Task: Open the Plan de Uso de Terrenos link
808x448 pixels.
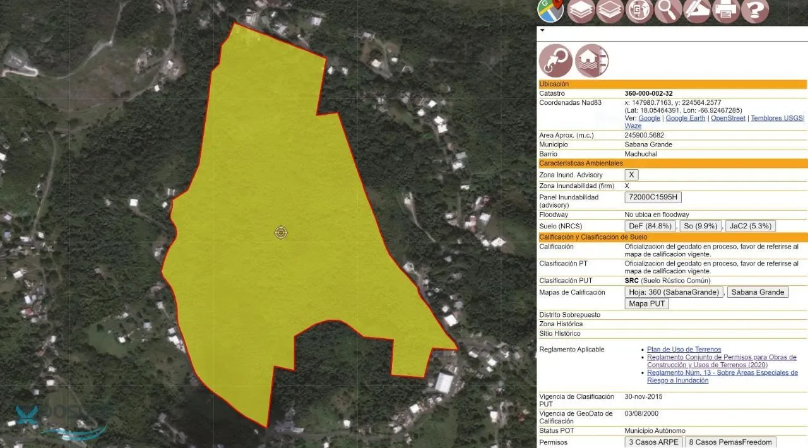Action: (x=684, y=350)
